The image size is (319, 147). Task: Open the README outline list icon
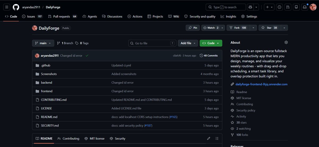[217, 138]
